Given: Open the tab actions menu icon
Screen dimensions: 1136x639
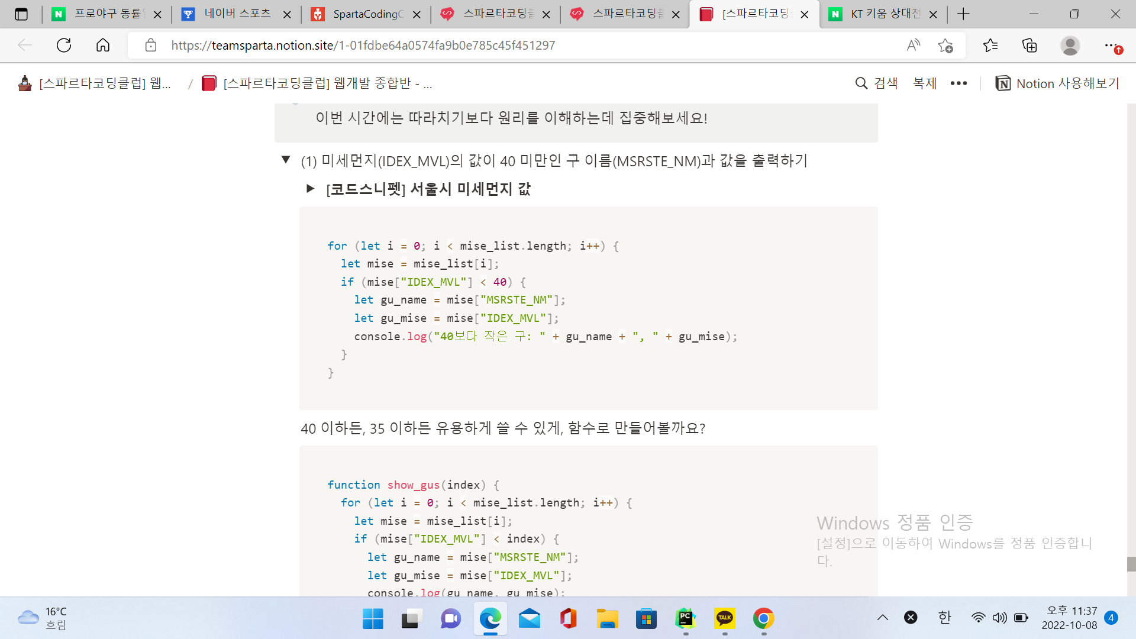Looking at the screenshot, I should click(x=21, y=14).
